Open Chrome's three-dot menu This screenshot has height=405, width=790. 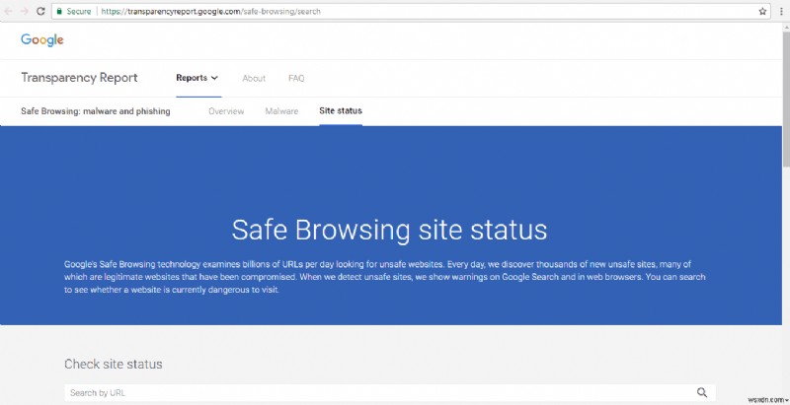[x=781, y=11]
